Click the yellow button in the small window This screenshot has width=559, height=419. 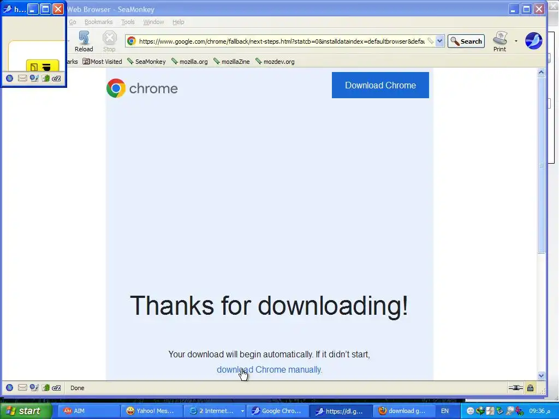43,66
